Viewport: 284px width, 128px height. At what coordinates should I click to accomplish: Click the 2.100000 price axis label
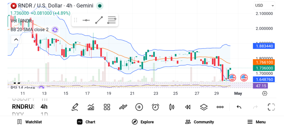pyautogui.click(x=264, y=14)
